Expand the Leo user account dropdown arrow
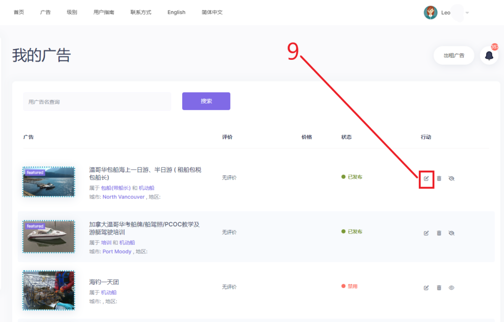 (x=467, y=13)
